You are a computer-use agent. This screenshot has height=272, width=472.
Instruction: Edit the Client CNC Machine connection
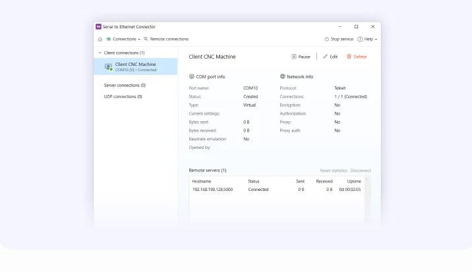coord(330,57)
